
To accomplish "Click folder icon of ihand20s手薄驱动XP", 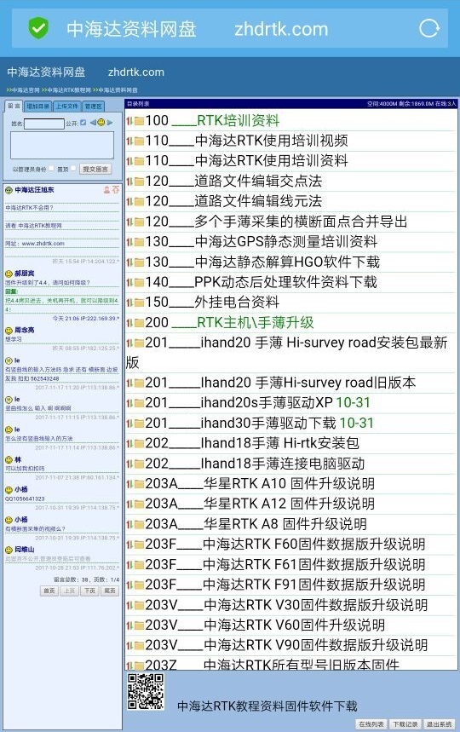I will click(139, 403).
